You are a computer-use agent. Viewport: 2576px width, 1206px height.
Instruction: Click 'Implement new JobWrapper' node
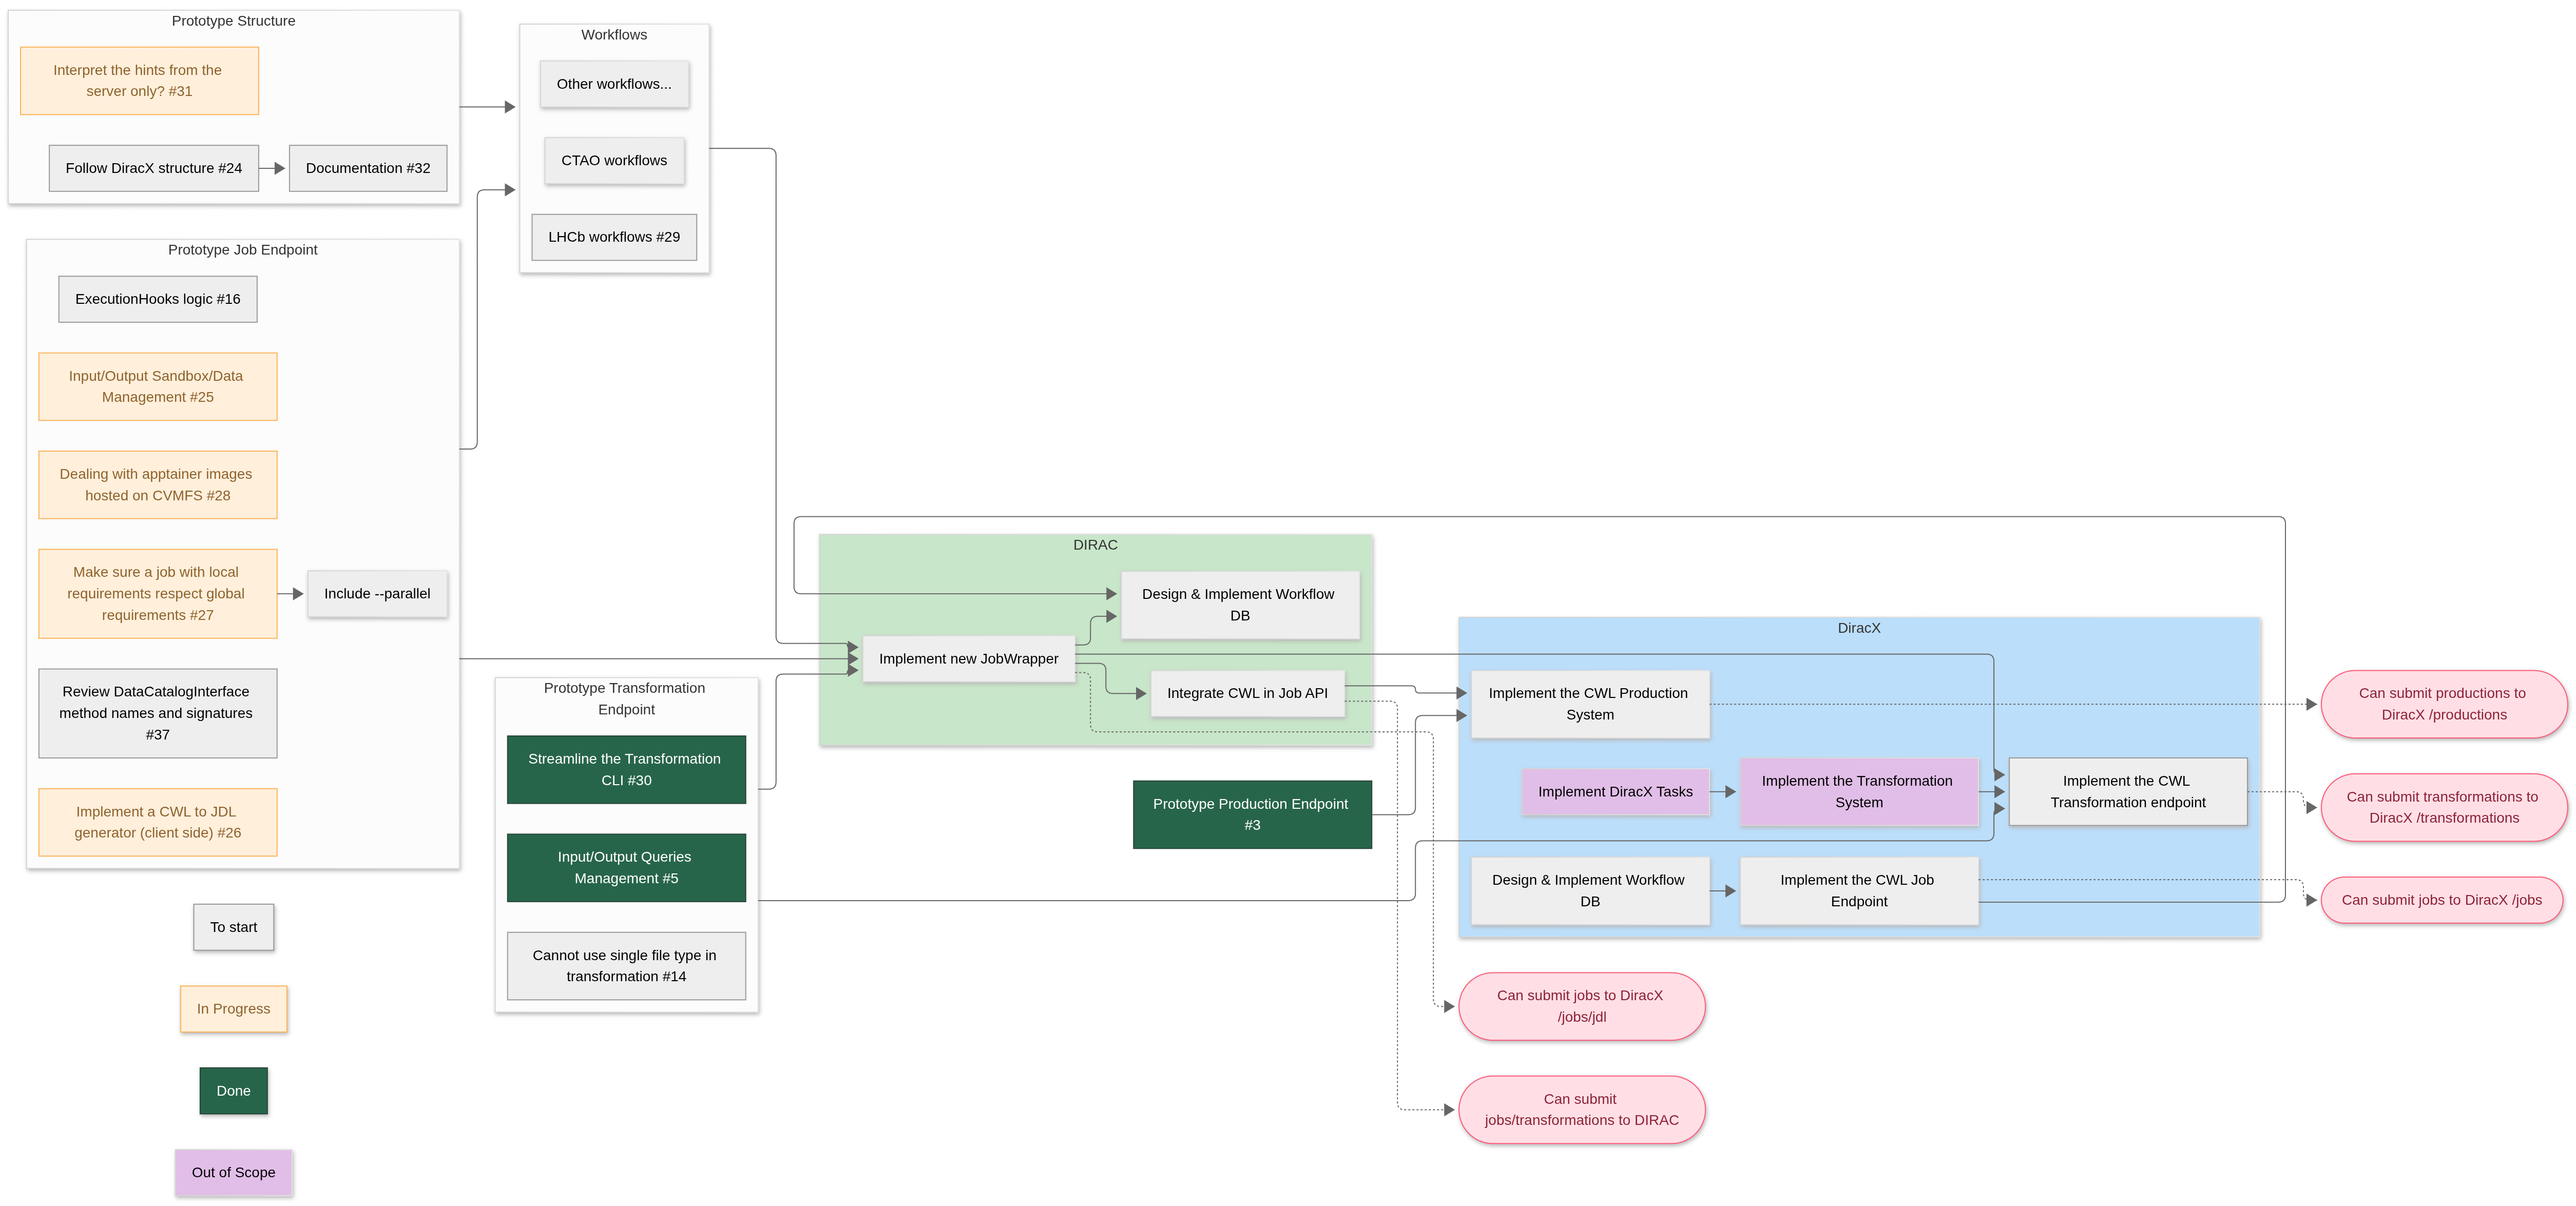tap(967, 658)
